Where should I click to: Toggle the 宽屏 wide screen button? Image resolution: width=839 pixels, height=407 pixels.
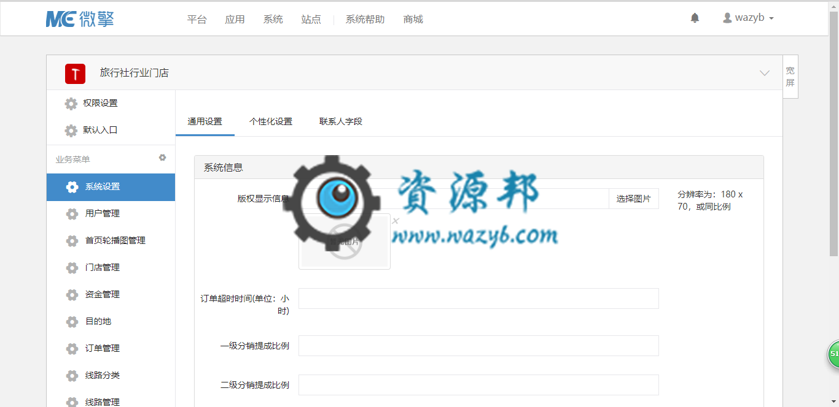click(790, 77)
